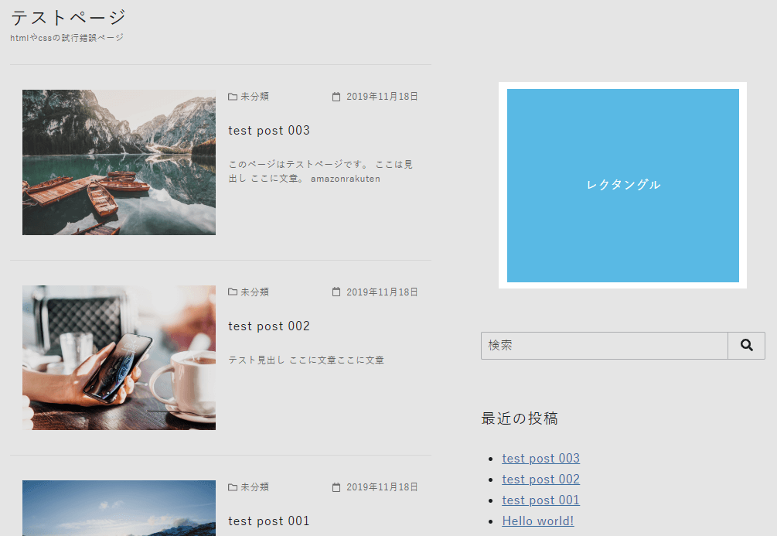Screen dimensions: 777x536
Task: Click the phone and coffee thumbnail
Action: pyautogui.click(x=119, y=357)
